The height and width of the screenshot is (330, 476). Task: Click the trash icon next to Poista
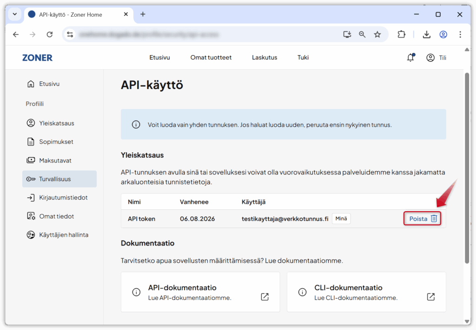[434, 219]
